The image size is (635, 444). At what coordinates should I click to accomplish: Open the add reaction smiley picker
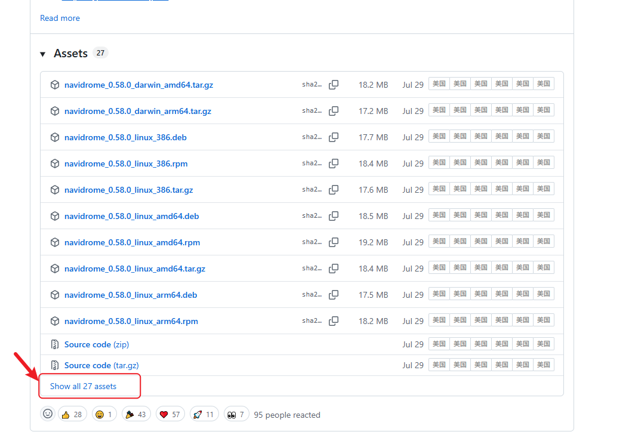(x=48, y=414)
